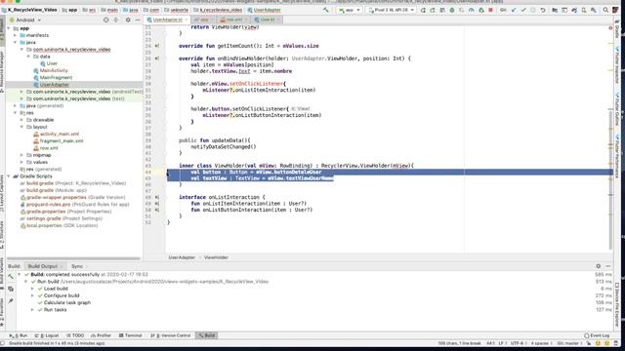Switch to the Sync tab in Build panel
The width and height of the screenshot is (625, 351).
click(77, 266)
